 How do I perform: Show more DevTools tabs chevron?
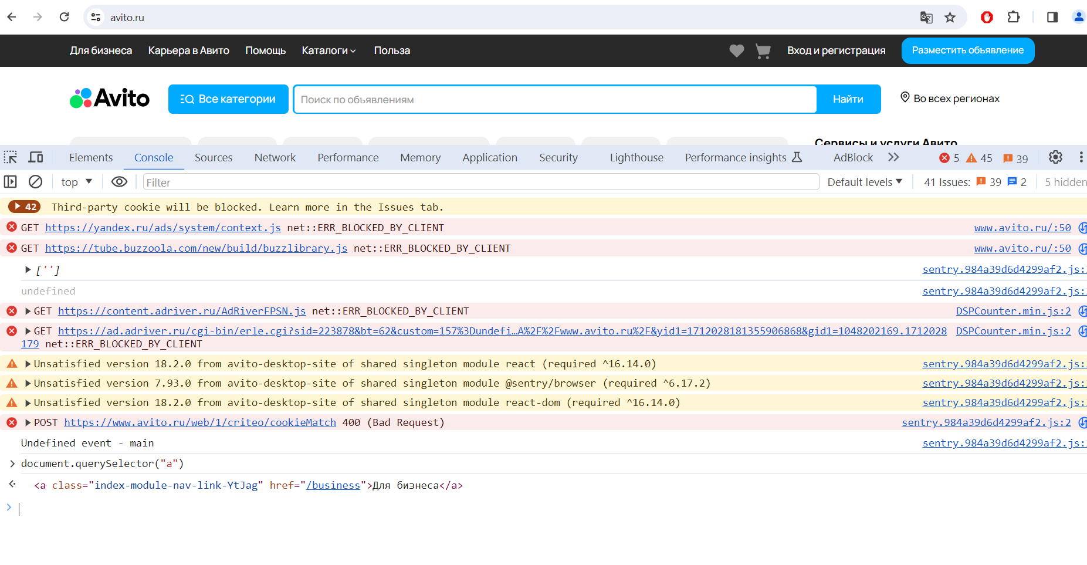tap(893, 157)
